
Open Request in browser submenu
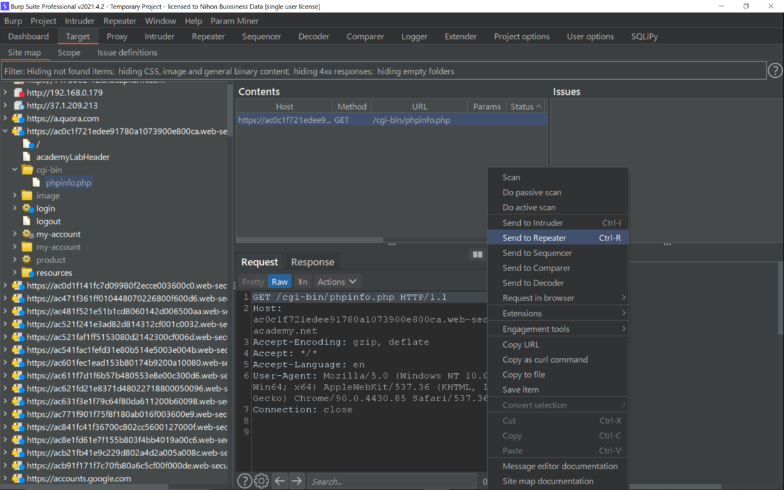click(x=558, y=298)
